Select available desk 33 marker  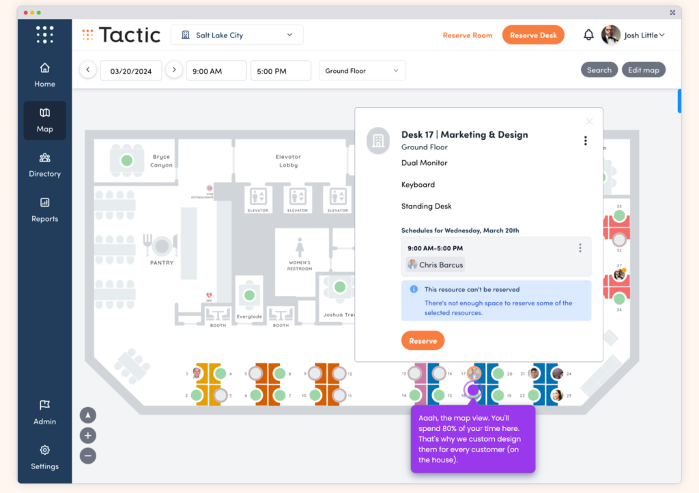pos(619,216)
